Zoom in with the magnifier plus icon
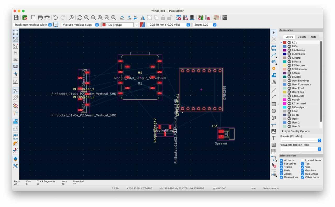 point(87,18)
